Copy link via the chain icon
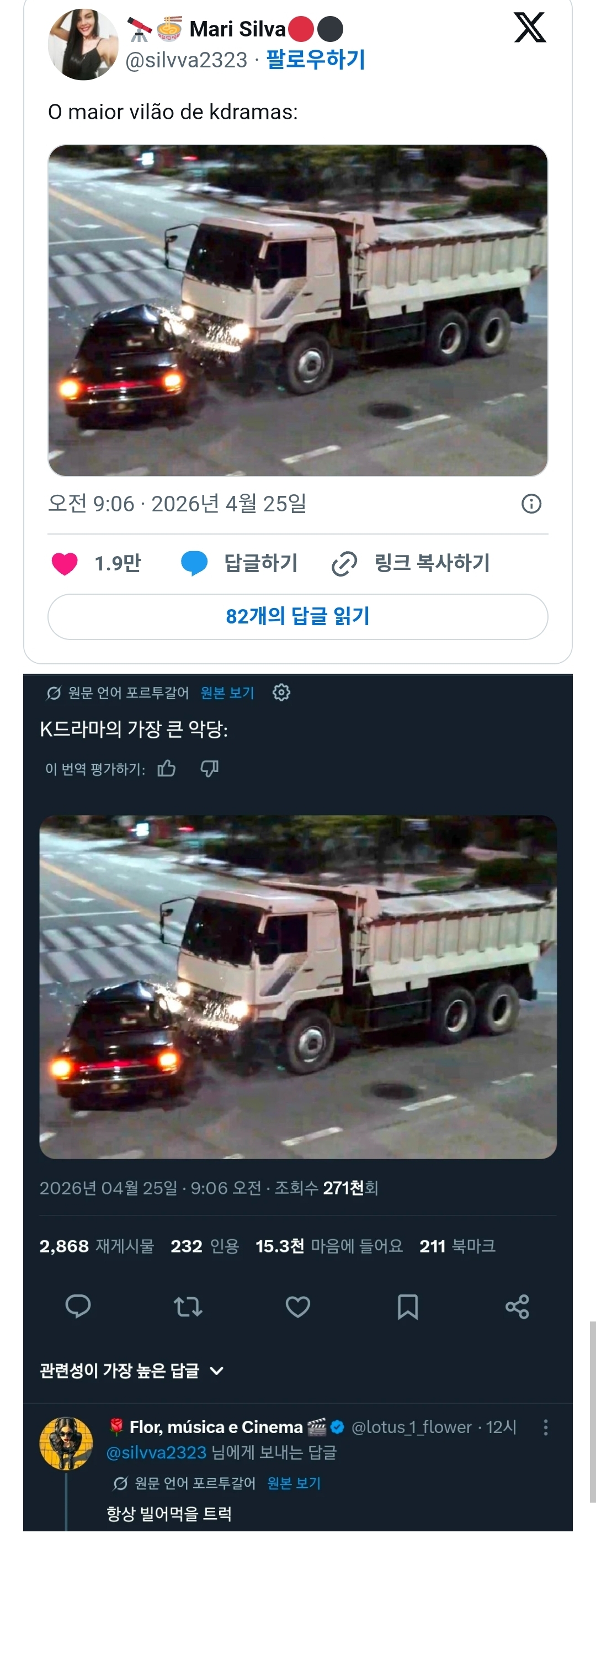The width and height of the screenshot is (596, 1660). point(344,563)
